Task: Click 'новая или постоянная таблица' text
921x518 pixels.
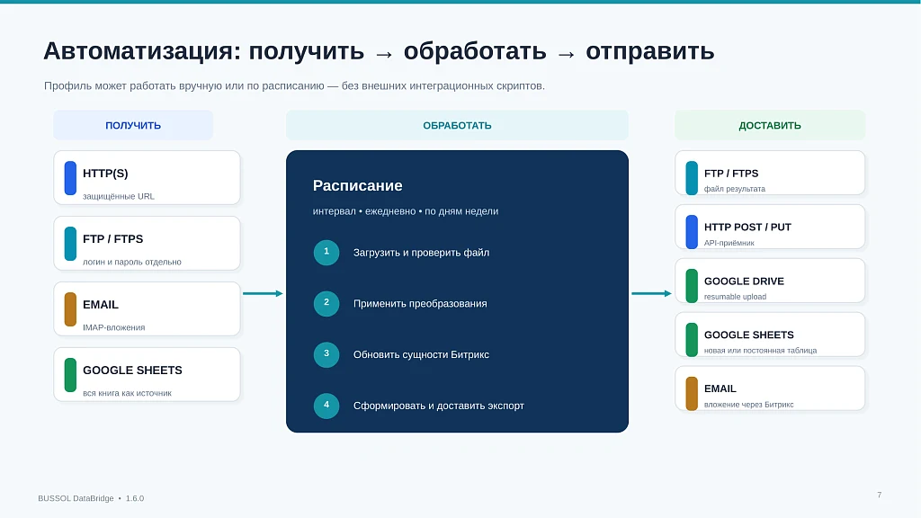Action: (x=761, y=351)
